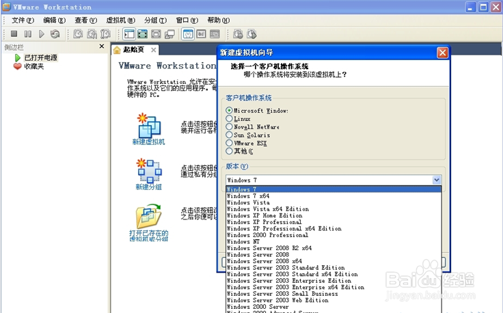Choose Windows Server 2008 R2 x64
Image resolution: width=503 pixels, height=313 pixels.
tap(334, 248)
